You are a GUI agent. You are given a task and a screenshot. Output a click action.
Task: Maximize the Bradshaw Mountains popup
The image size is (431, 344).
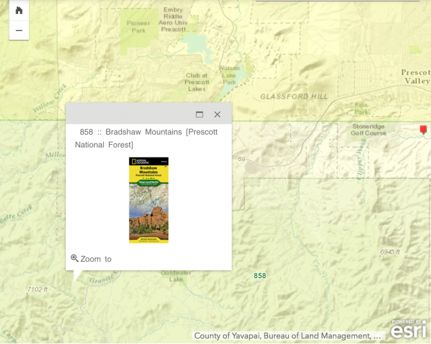pos(199,114)
